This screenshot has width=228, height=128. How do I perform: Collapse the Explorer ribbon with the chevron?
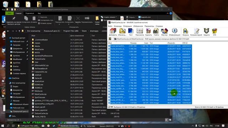coord(167,14)
